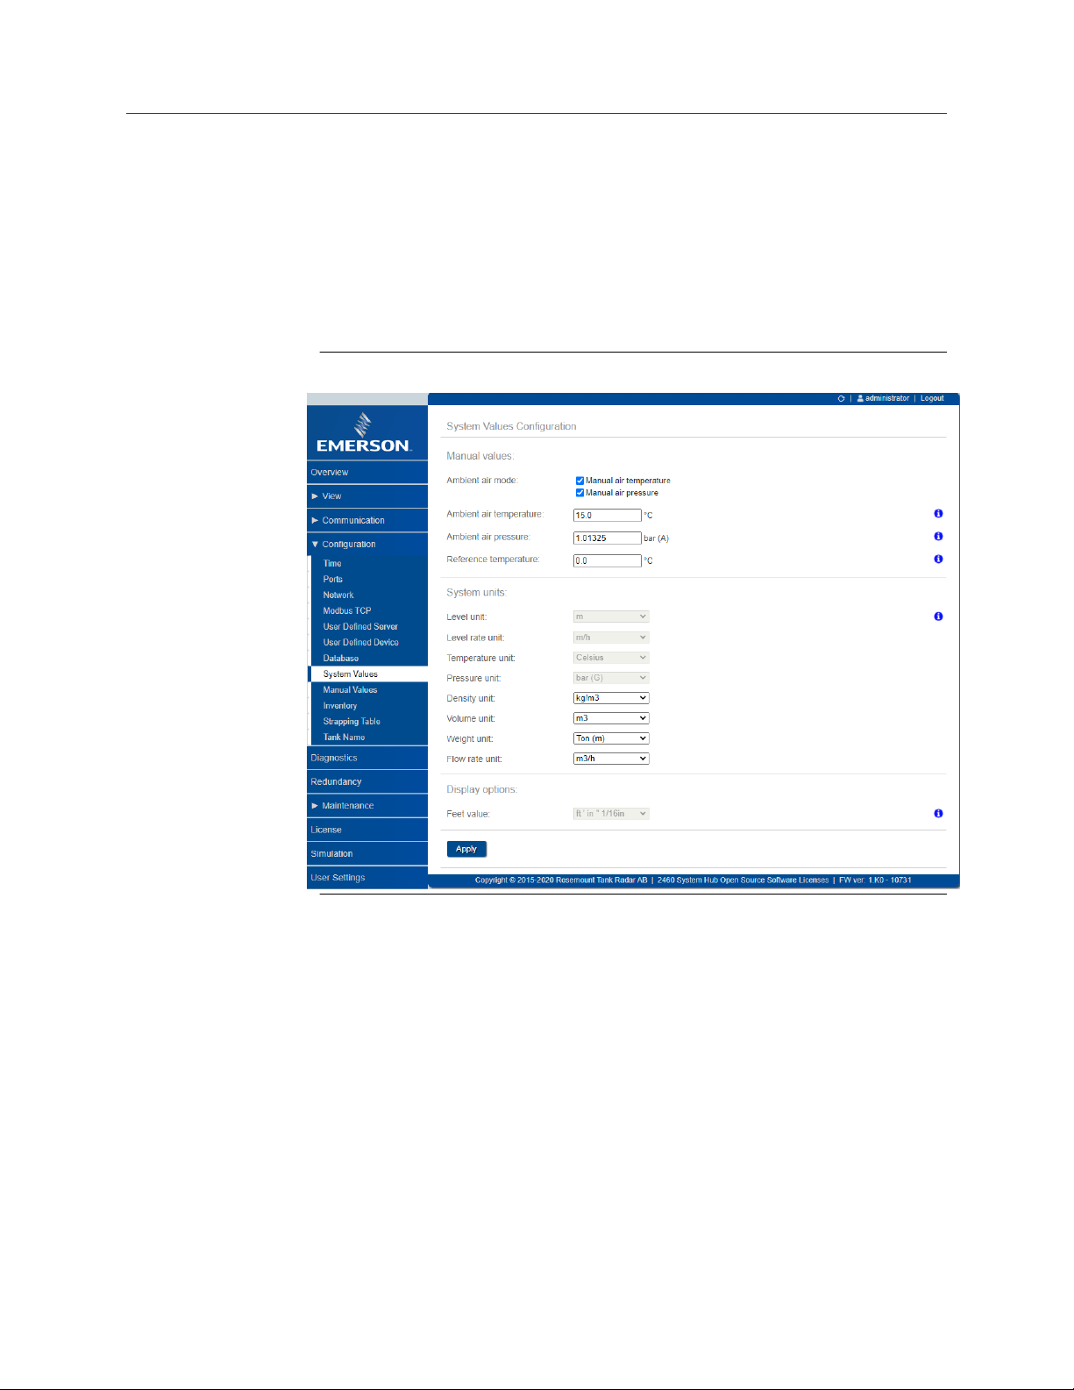Click the administrator user icon
The width and height of the screenshot is (1074, 1390).
point(860,398)
